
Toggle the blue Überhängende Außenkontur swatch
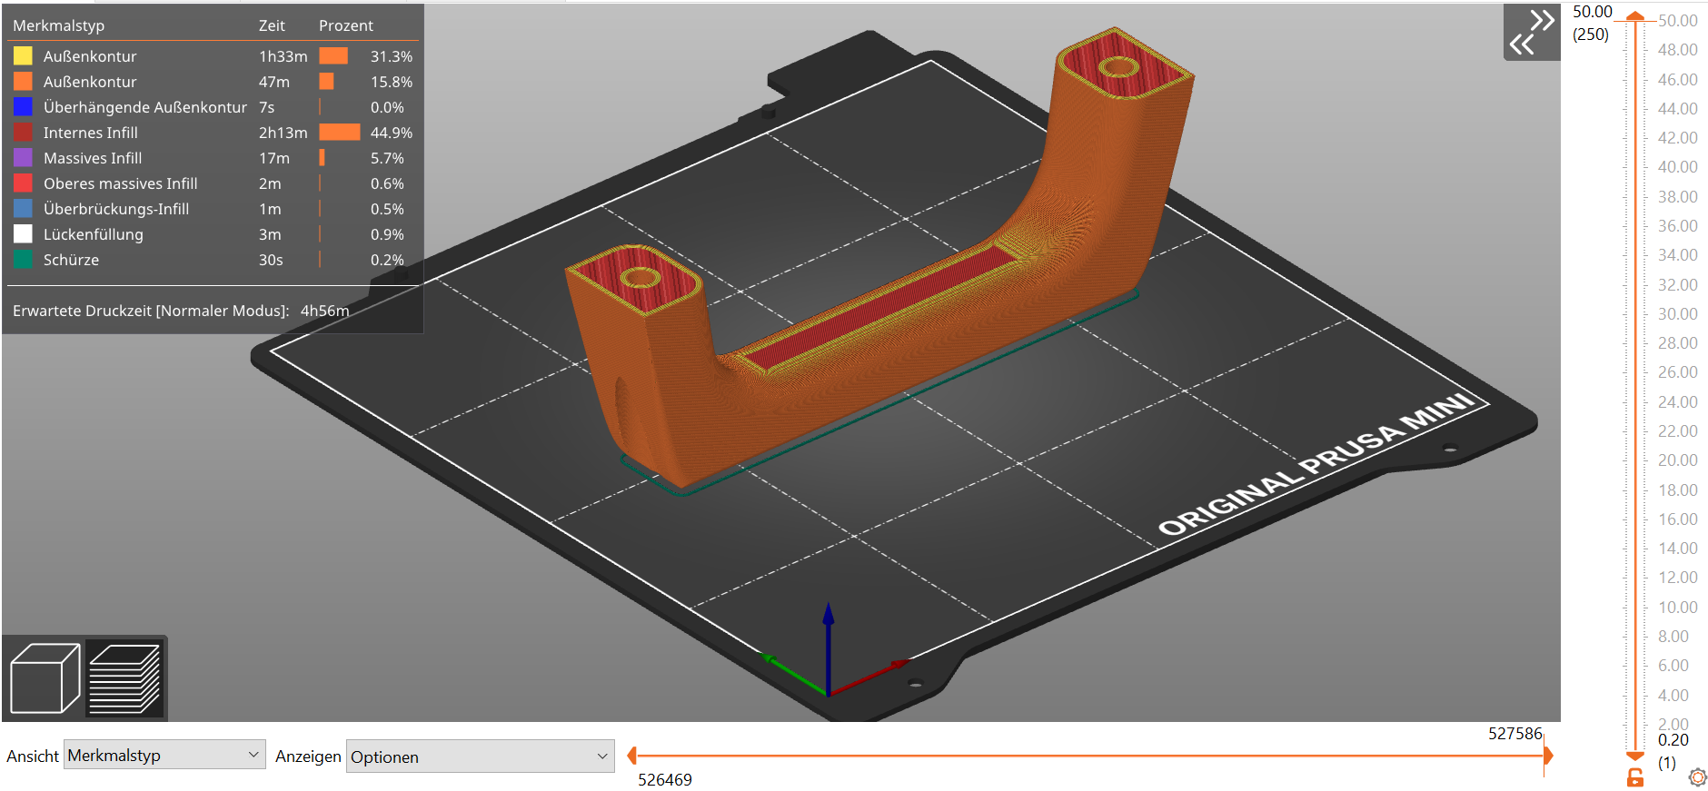pos(23,106)
